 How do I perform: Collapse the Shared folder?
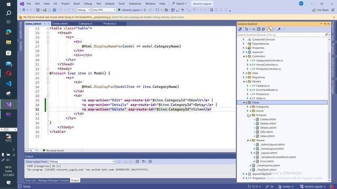click(247, 140)
